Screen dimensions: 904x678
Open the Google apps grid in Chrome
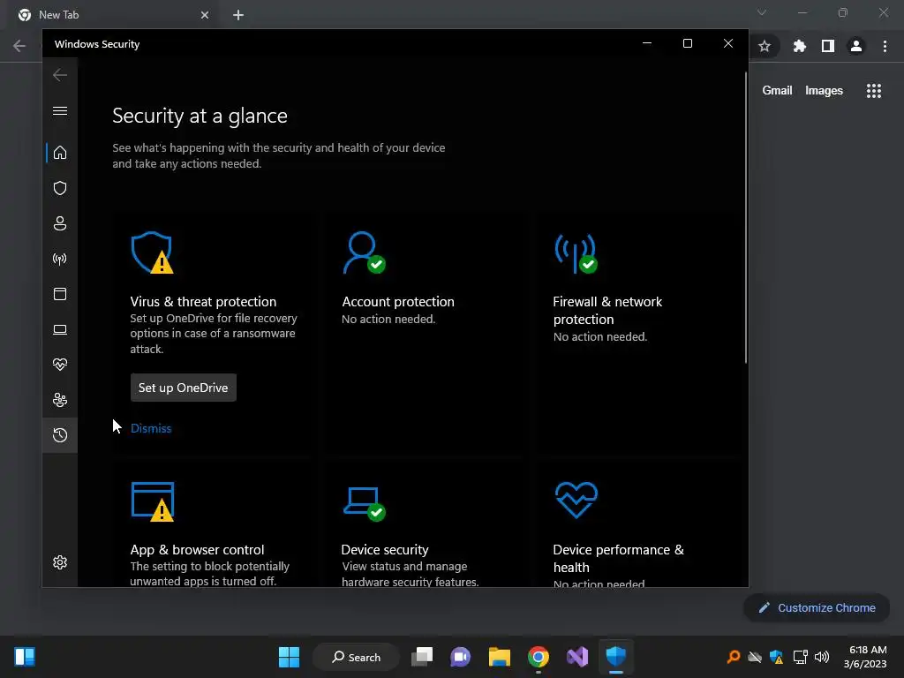(874, 91)
